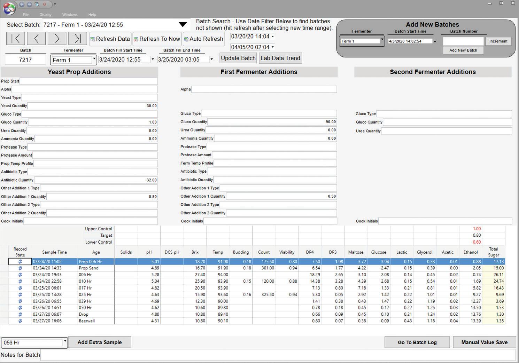Screen dimensions: 519x363
Task: Click the Ethanol column header
Action: pyautogui.click(x=471, y=252)
